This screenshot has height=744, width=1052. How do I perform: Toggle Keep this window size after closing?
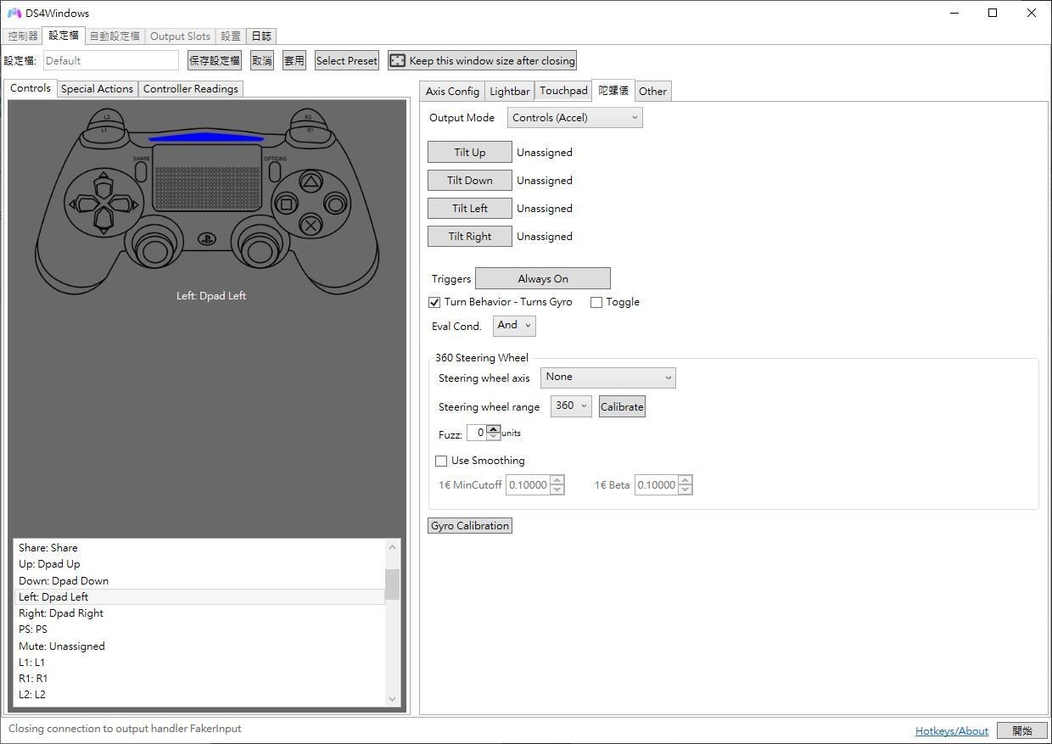coord(482,60)
